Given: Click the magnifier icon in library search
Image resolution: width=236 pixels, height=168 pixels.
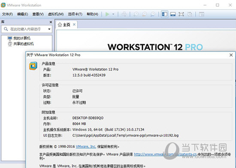Looking at the screenshot, I should (6, 29).
